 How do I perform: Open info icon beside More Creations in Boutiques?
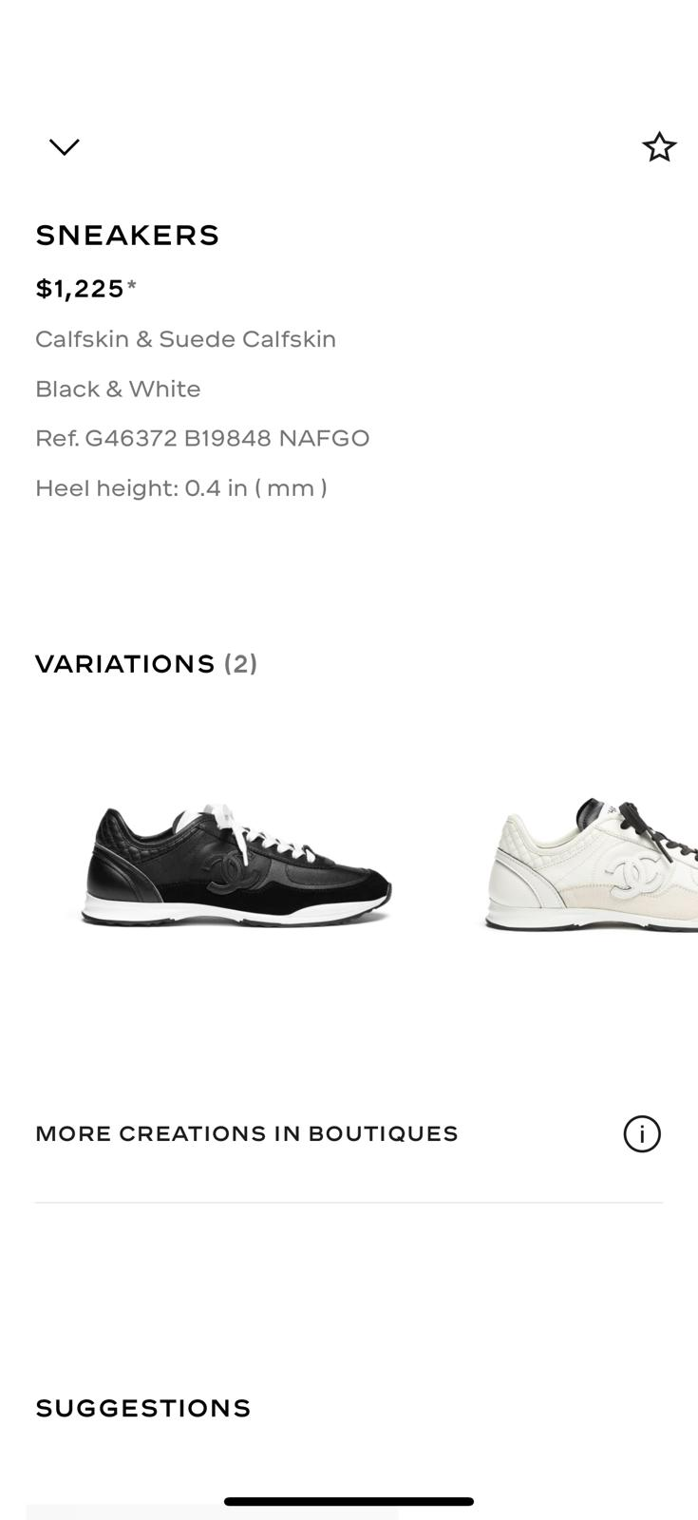pos(642,1133)
